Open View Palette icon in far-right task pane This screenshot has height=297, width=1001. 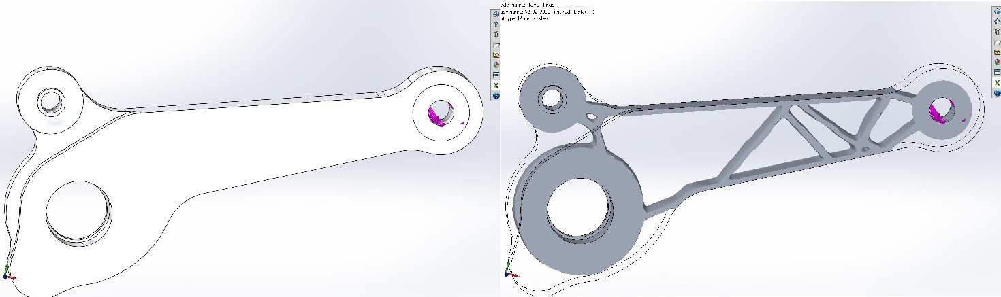point(996,54)
